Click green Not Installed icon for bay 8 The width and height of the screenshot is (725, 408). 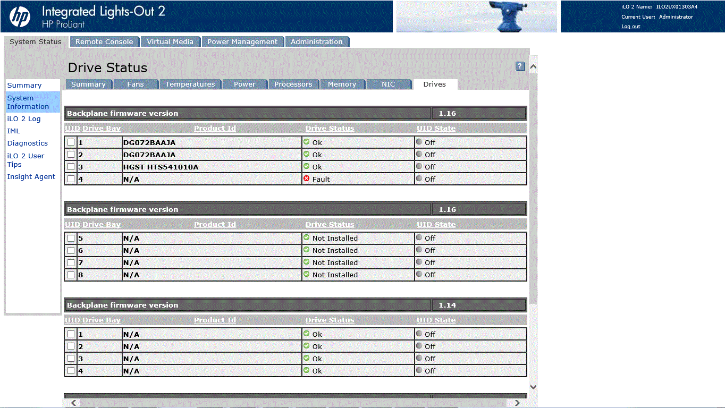tap(306, 274)
